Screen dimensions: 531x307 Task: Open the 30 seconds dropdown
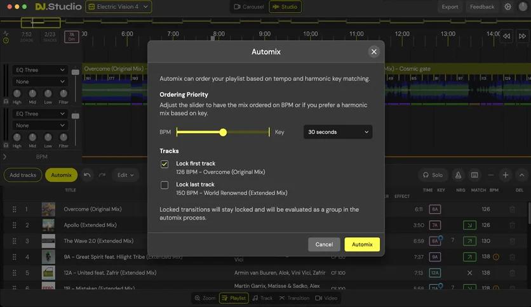pos(338,132)
